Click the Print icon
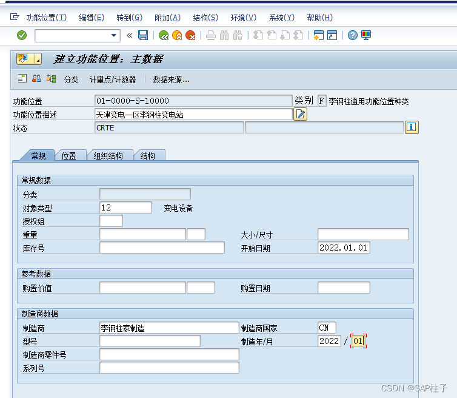Viewport: 457px width, 398px height. coord(211,36)
